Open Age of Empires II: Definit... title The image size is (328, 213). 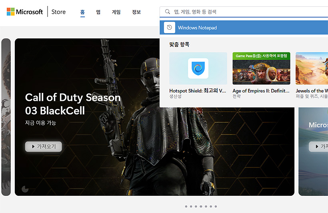coord(261,91)
